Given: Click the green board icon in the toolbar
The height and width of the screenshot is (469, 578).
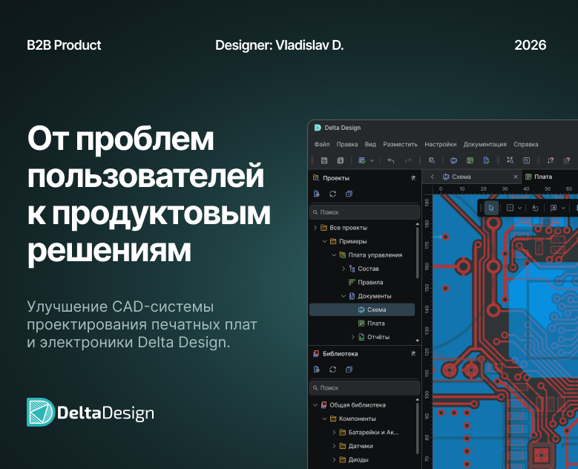Looking at the screenshot, I should click(470, 160).
